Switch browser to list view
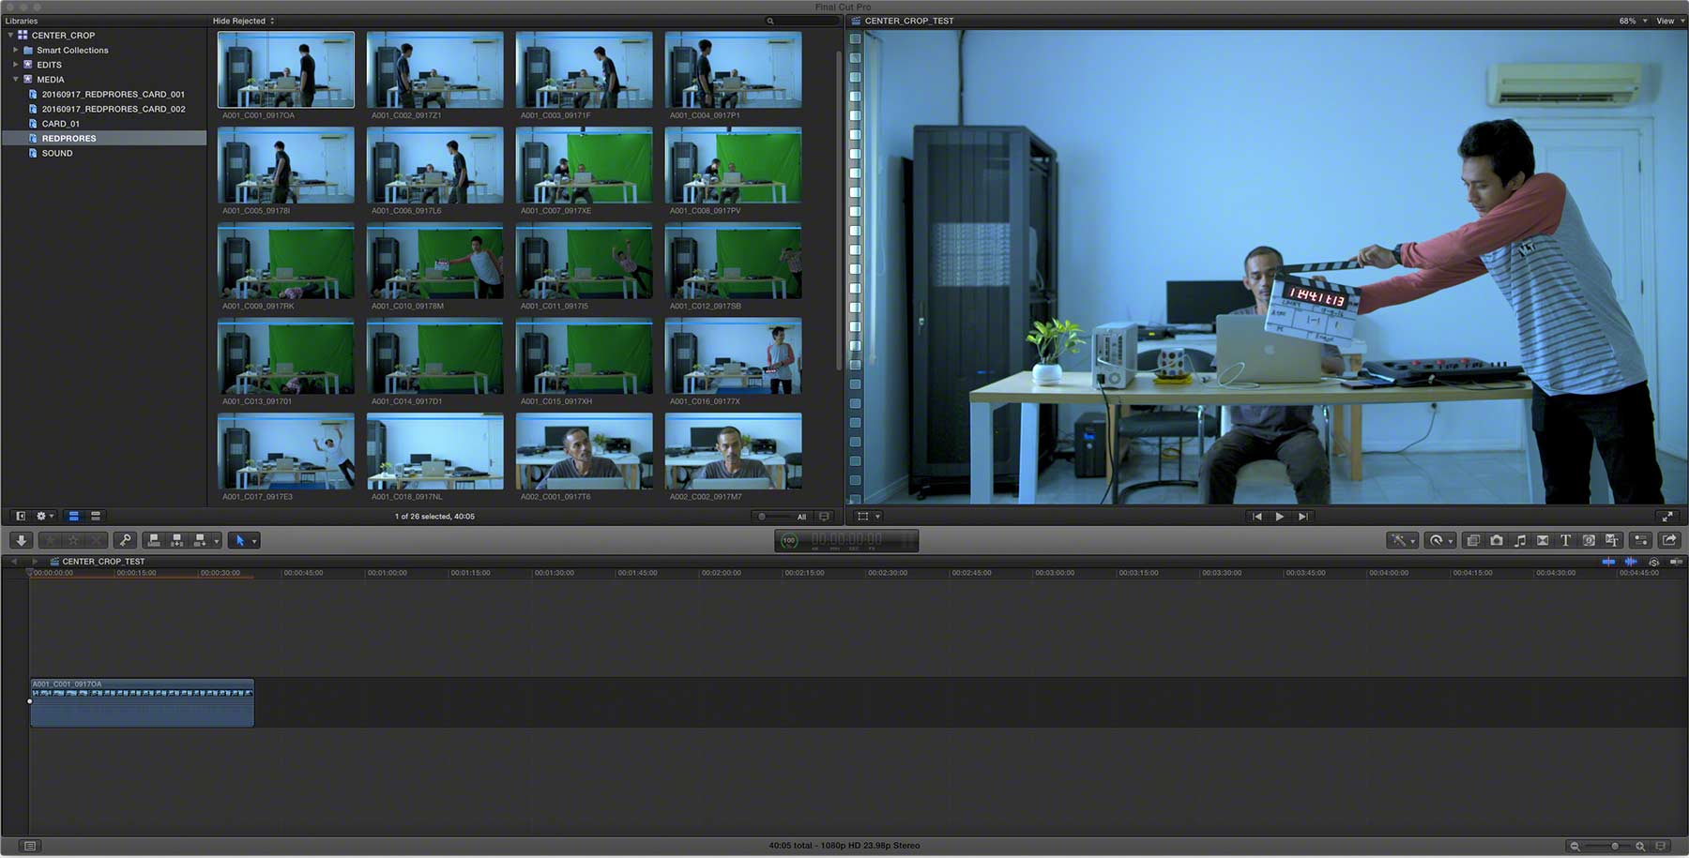1689x858 pixels. coord(95,517)
